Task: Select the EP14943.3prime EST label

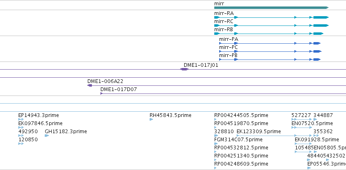Action: [x=39, y=115]
